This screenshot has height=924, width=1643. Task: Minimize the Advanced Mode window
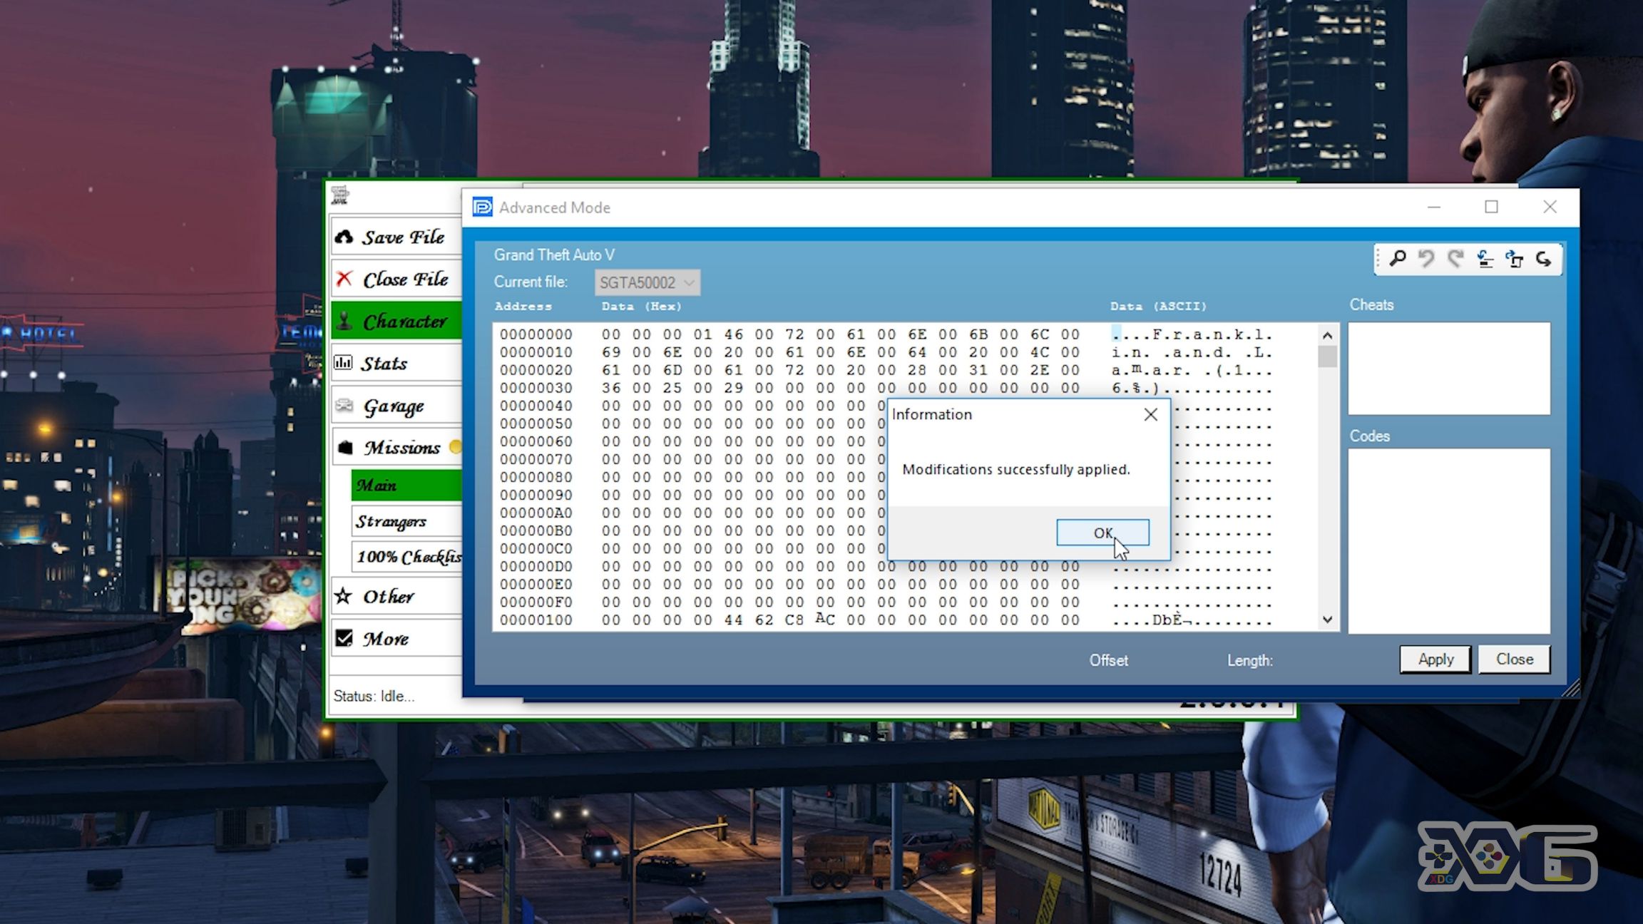[x=1434, y=207]
